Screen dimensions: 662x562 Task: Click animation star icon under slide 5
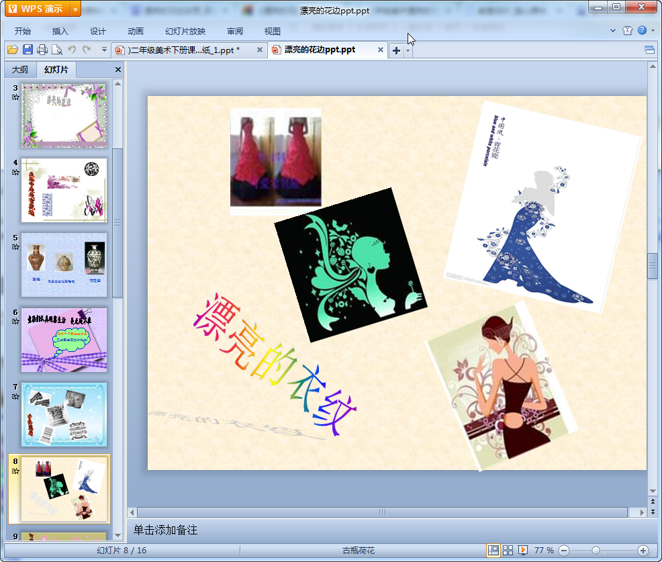[x=15, y=246]
